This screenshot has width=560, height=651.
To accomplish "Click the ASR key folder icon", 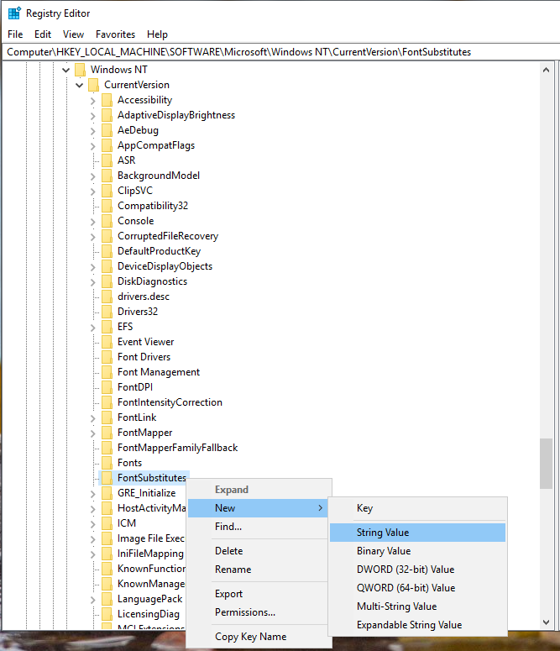I will pyautogui.click(x=107, y=160).
